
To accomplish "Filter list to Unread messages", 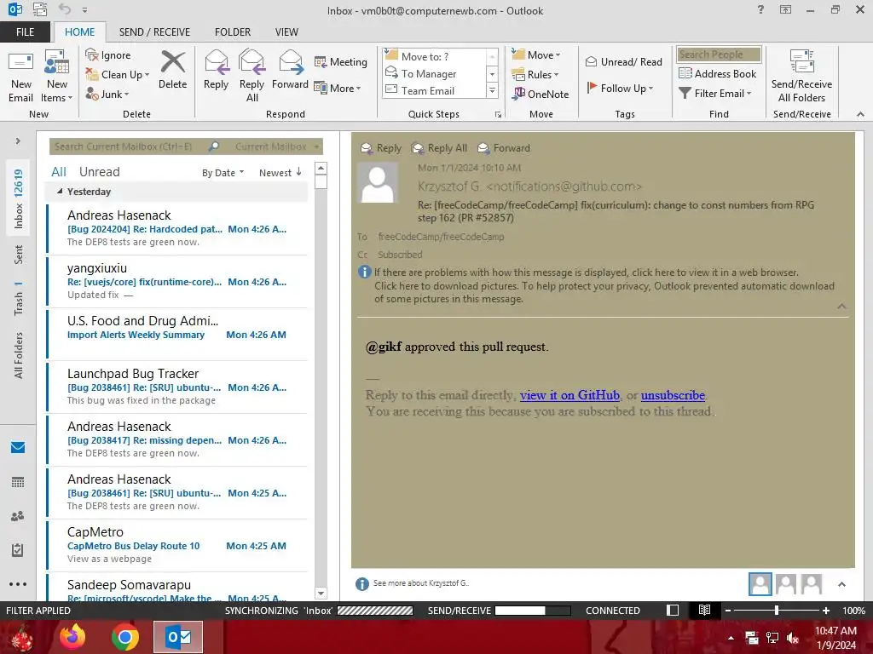I will tap(99, 172).
